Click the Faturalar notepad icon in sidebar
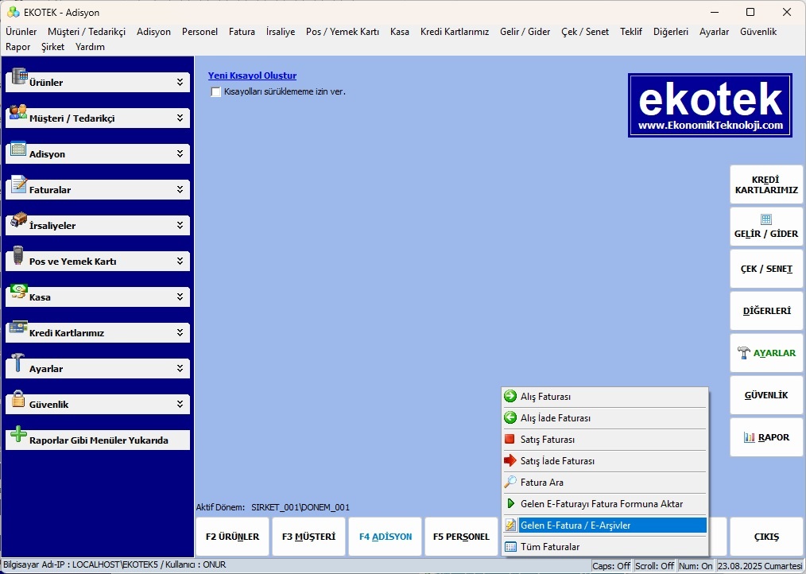806x574 pixels. 18,184
